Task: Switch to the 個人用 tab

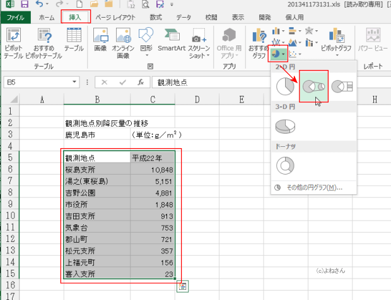Action: [295, 18]
